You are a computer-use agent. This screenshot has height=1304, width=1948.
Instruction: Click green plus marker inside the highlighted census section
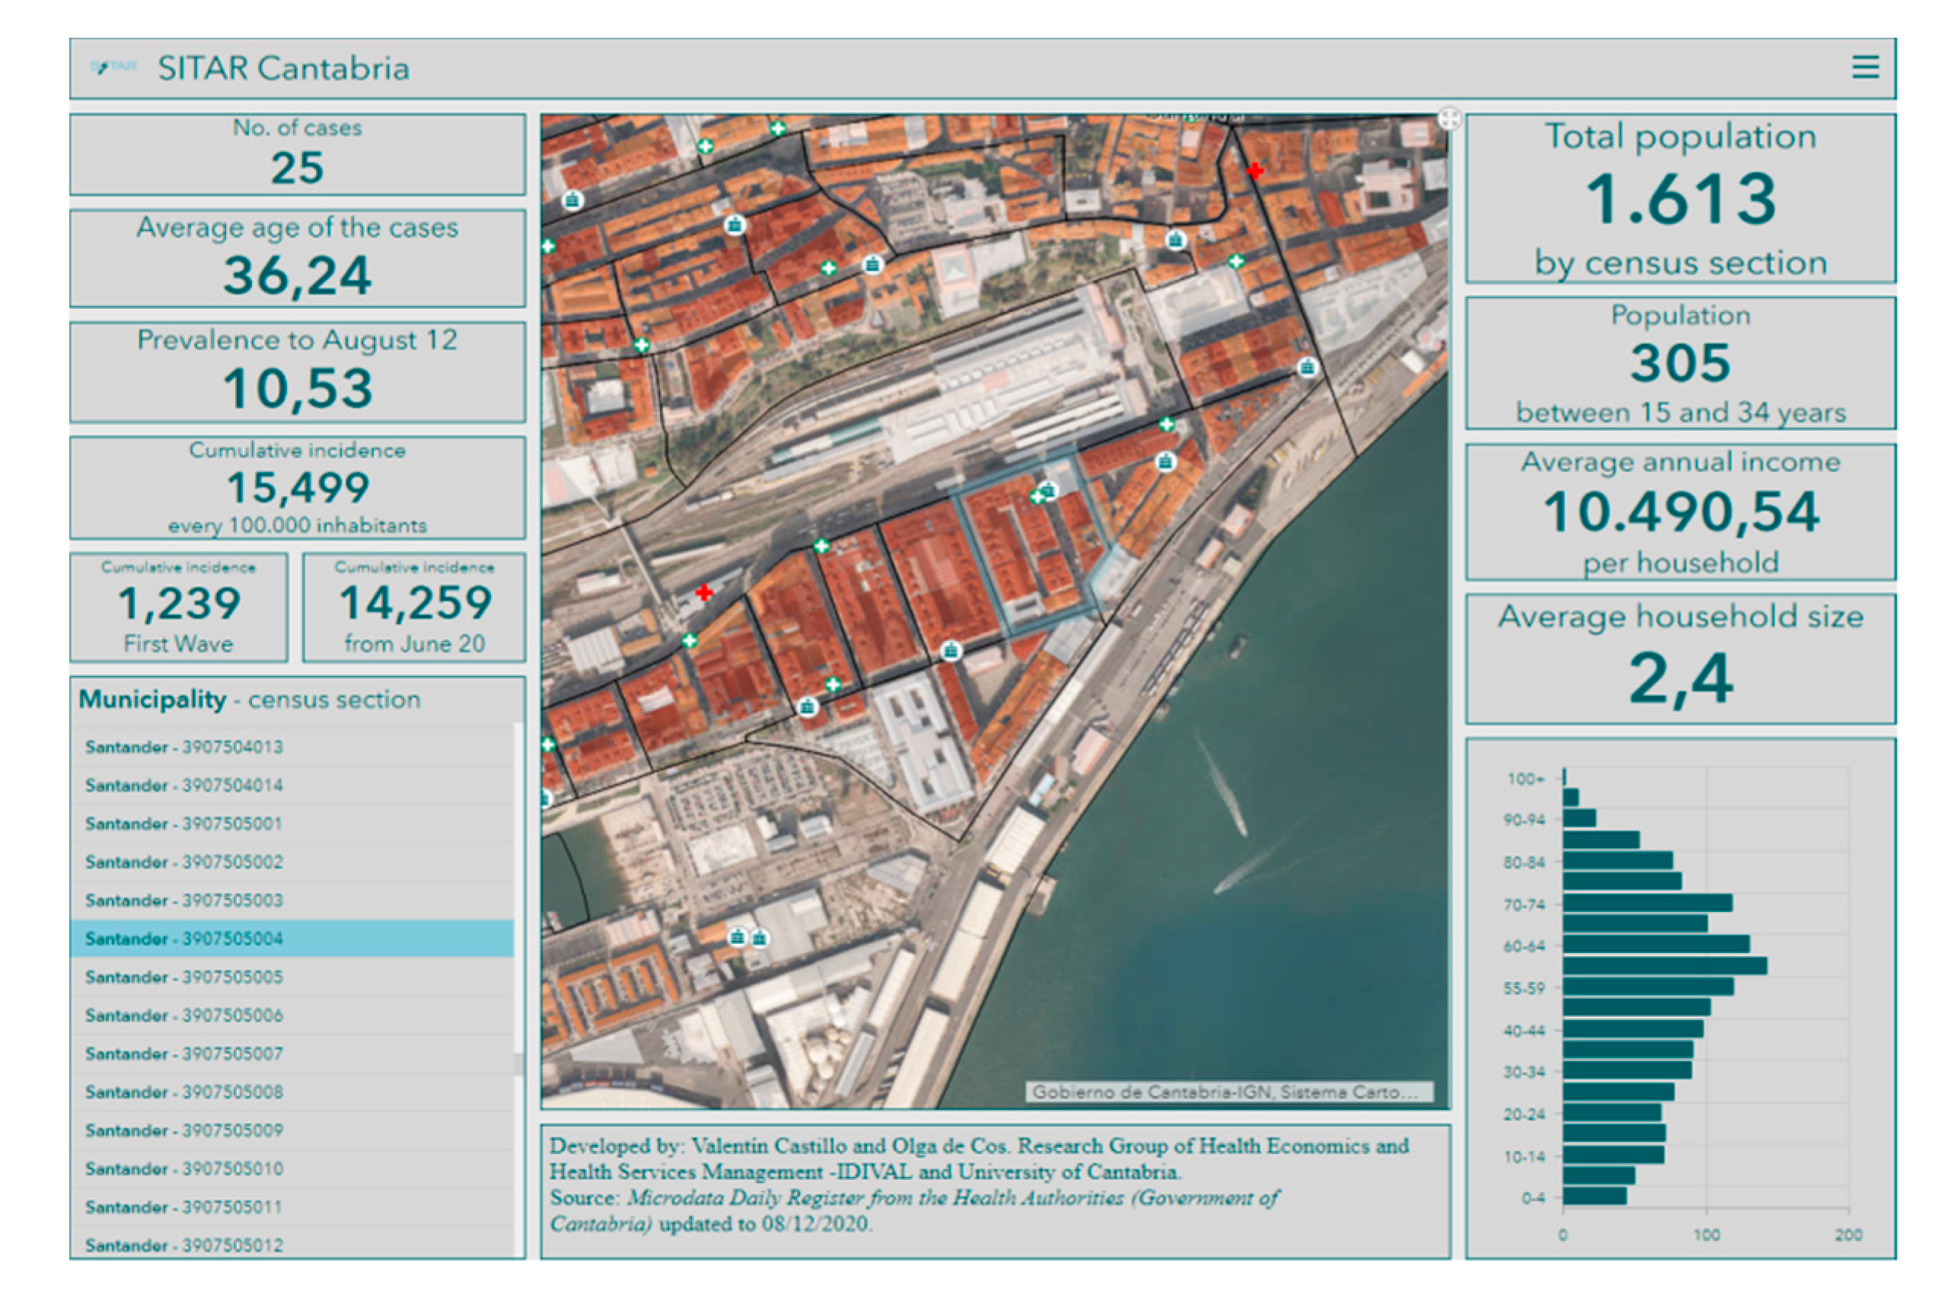click(x=1037, y=497)
